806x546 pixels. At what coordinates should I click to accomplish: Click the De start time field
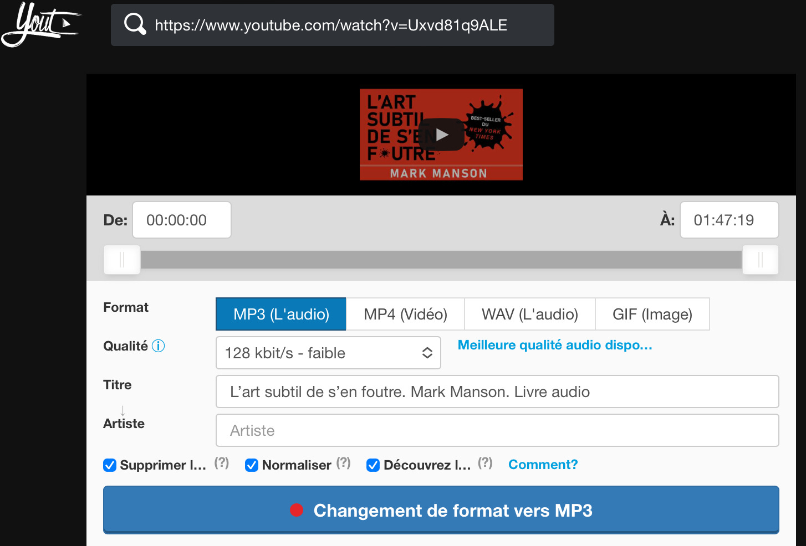pos(182,220)
